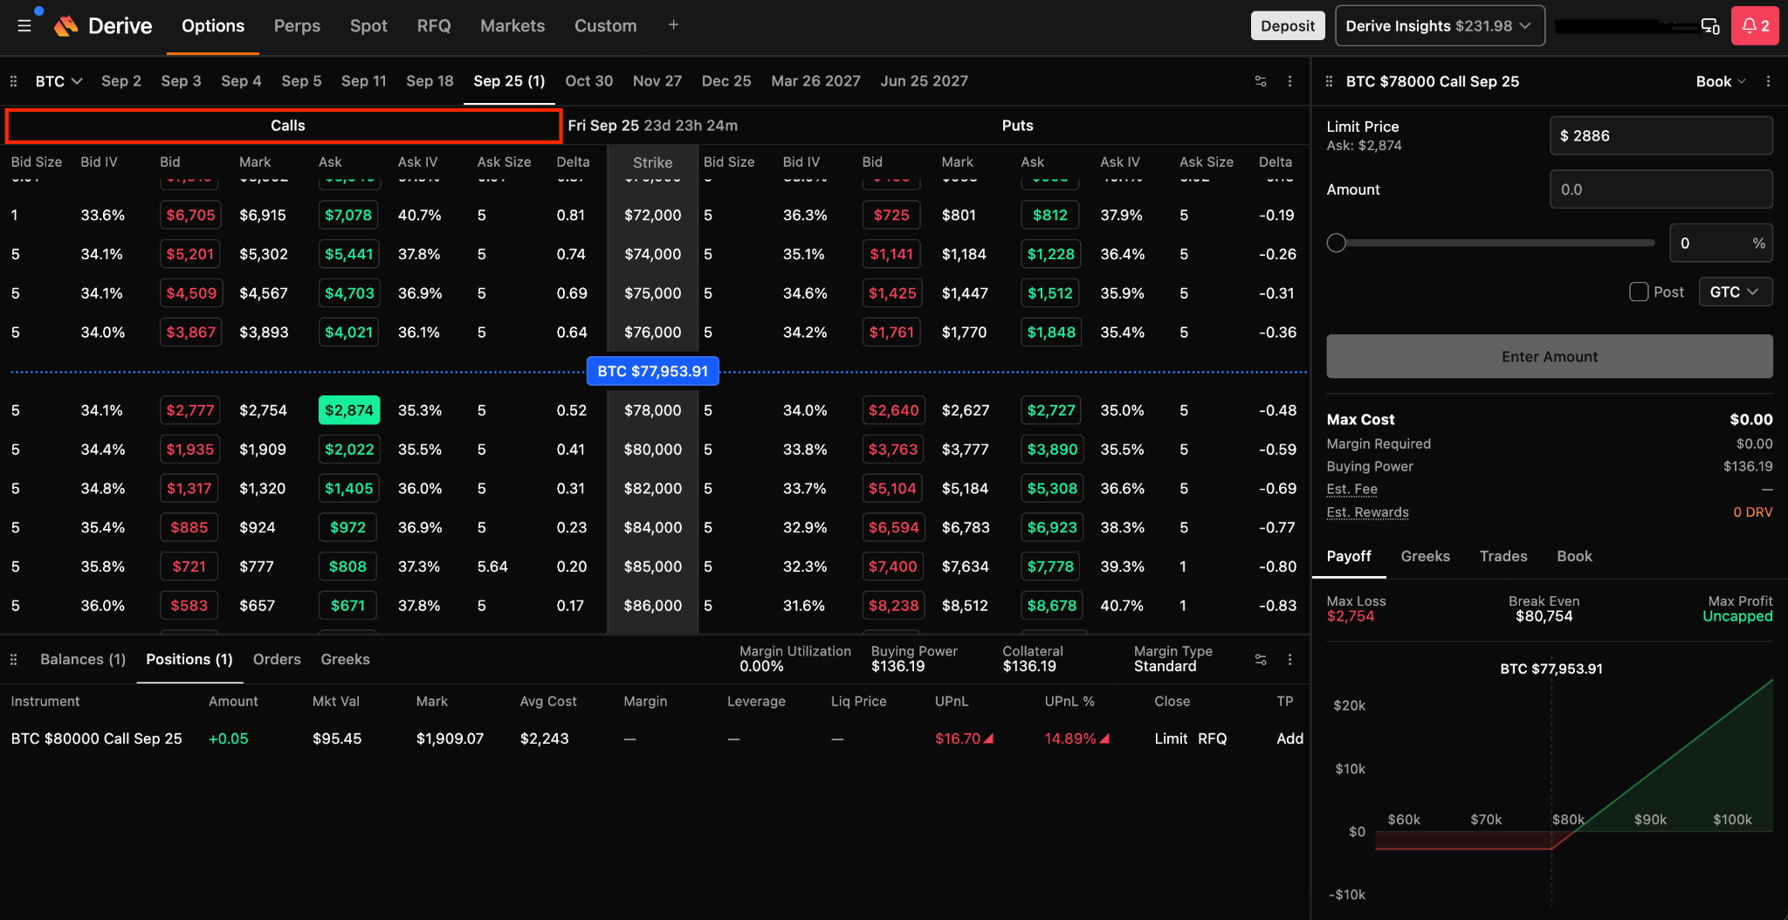This screenshot has width=1788, height=920.
Task: Click the $2,022 ask for $80,000 call
Action: pos(349,450)
